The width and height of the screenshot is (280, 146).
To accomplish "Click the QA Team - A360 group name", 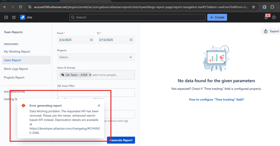I will [77, 75].
